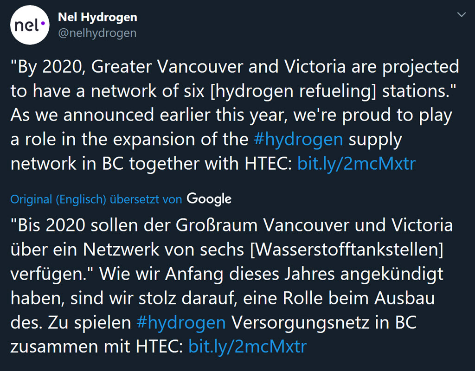The height and width of the screenshot is (371, 475).
Task: Click 'HTEC:' in the German translation
Action: point(159,347)
